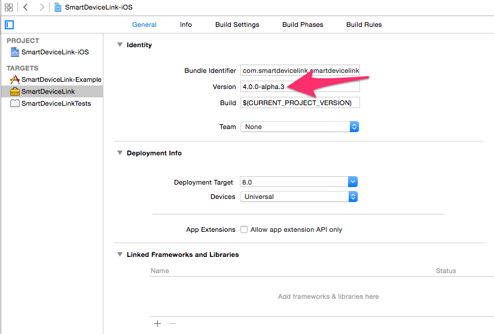Click the Bundle Identifier field
The height and width of the screenshot is (334, 494).
(x=300, y=71)
